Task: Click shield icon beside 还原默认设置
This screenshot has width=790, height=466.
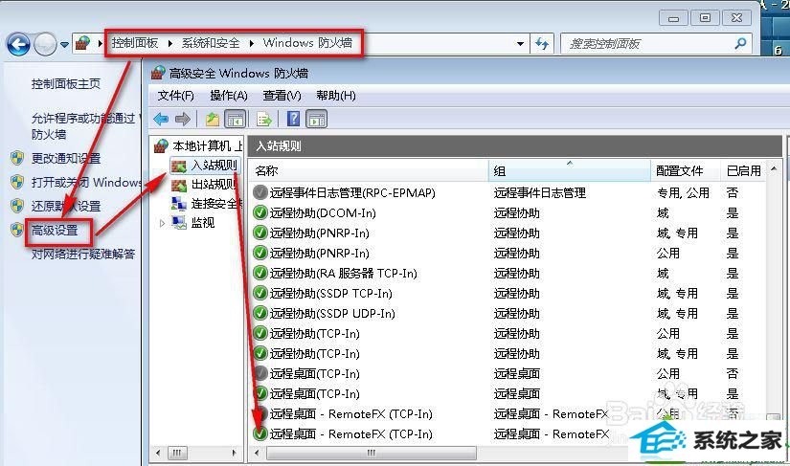Action: (x=17, y=206)
